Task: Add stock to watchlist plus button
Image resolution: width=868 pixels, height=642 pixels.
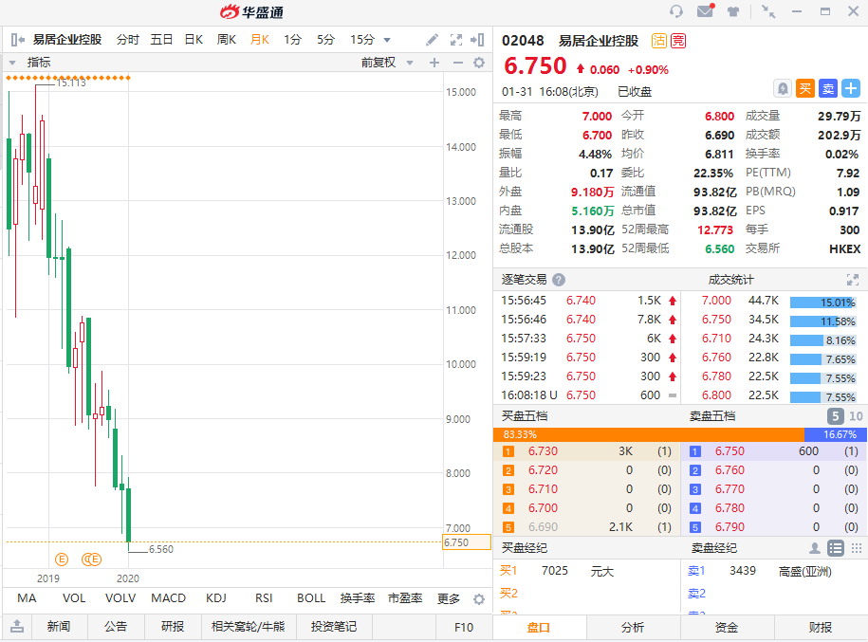Action: [x=851, y=88]
